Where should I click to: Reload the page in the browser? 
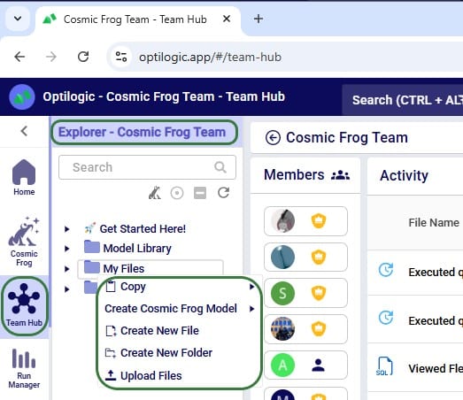pos(83,57)
